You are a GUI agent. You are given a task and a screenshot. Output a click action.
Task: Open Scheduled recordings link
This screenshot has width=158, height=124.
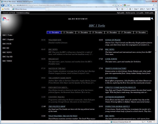[x=23, y=13]
